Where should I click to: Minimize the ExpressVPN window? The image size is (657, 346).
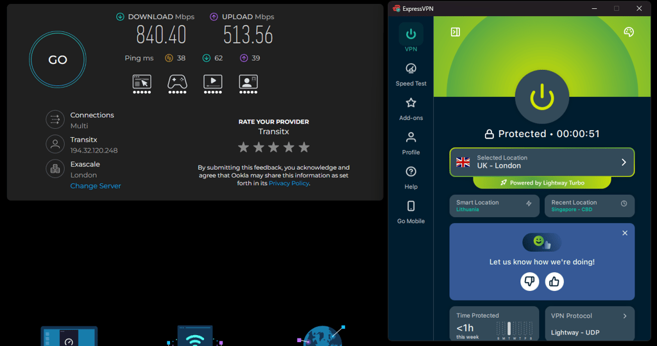coord(594,8)
